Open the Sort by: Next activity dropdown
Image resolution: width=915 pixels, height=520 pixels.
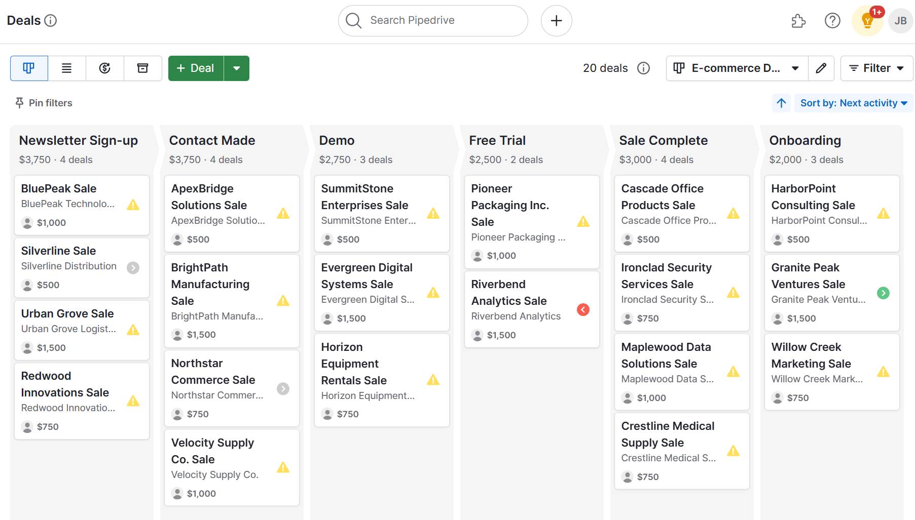coord(854,103)
